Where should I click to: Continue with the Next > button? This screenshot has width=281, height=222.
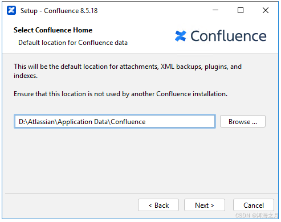tap(205, 205)
